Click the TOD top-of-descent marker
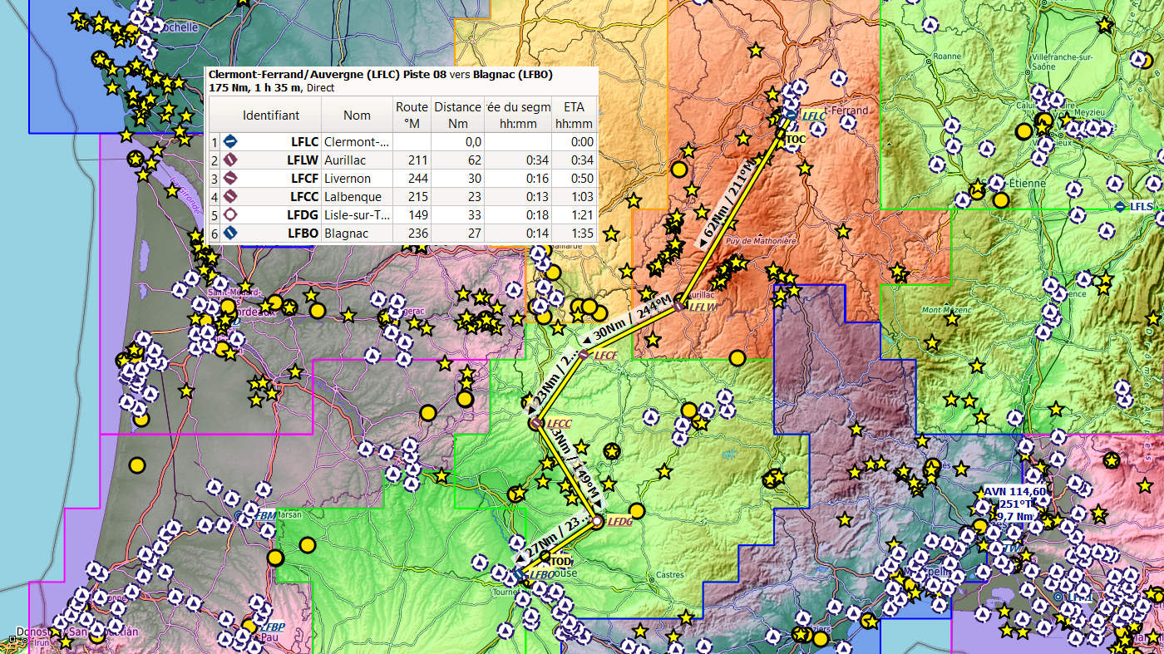1164x654 pixels. click(x=545, y=555)
